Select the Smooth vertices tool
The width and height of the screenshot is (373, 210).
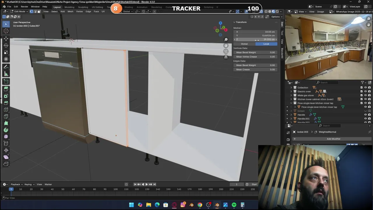coord(6,136)
